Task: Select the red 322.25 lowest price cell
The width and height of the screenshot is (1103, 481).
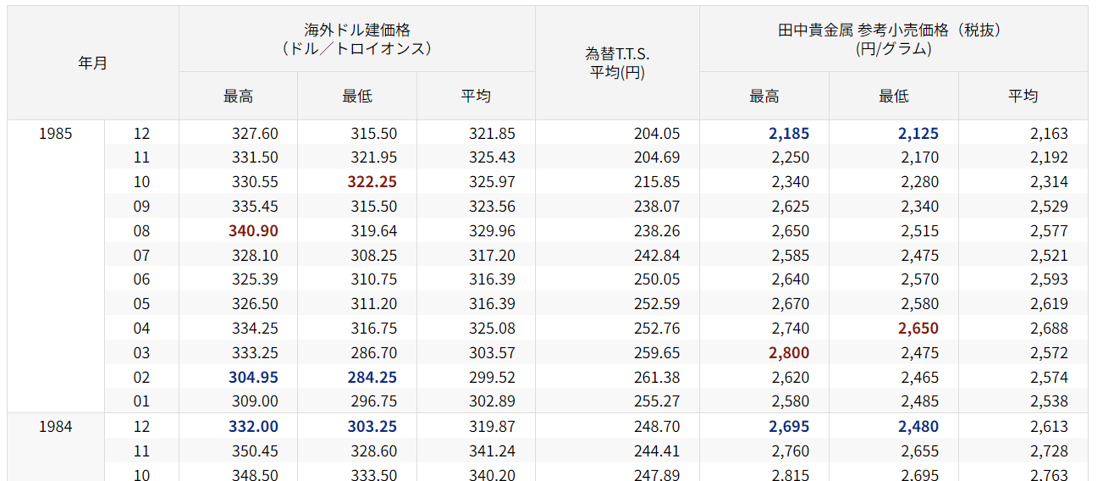Action: [372, 182]
